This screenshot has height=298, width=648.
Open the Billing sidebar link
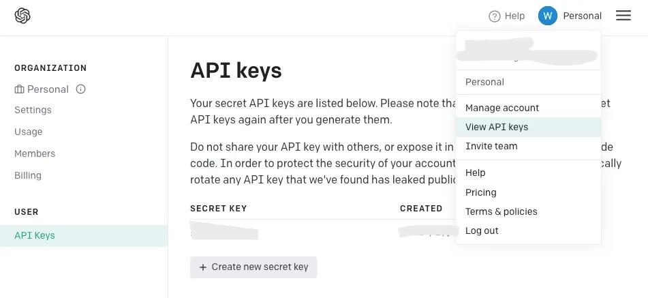(x=28, y=175)
